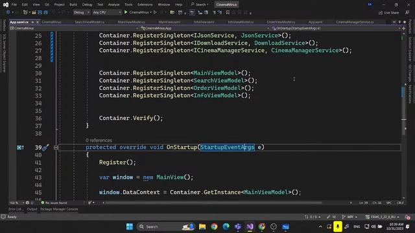Open the Mail app from taskbar
Screen dimensions: 415x233
point(285,227)
